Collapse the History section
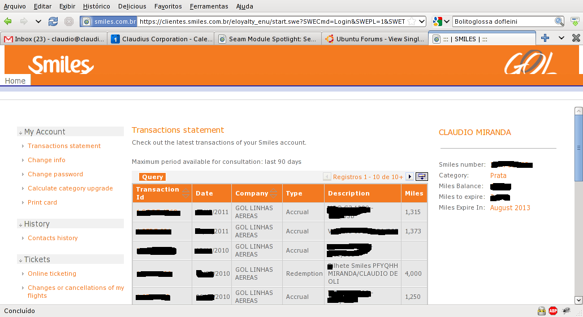 pyautogui.click(x=21, y=225)
